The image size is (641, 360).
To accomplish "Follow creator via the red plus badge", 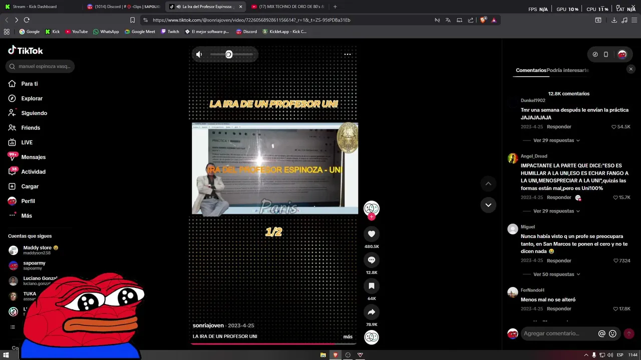I will (372, 216).
